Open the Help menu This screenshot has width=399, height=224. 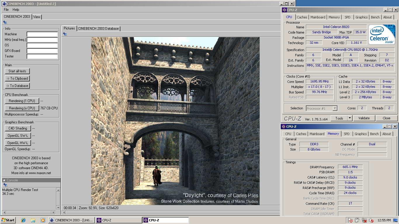click(16, 10)
